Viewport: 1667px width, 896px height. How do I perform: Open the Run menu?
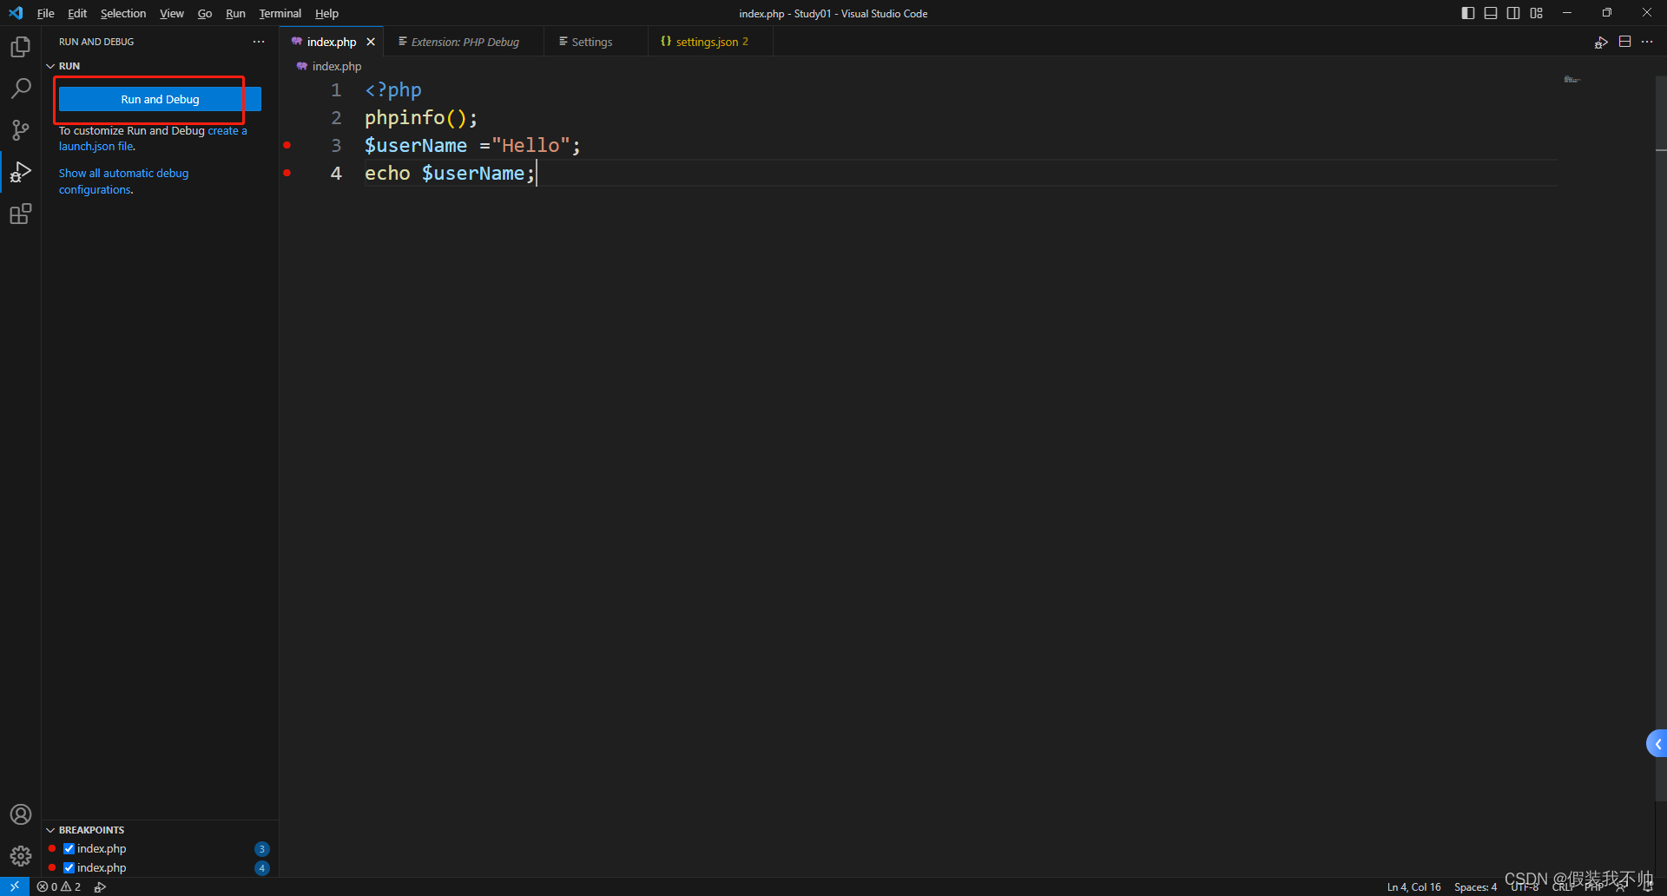click(x=235, y=13)
